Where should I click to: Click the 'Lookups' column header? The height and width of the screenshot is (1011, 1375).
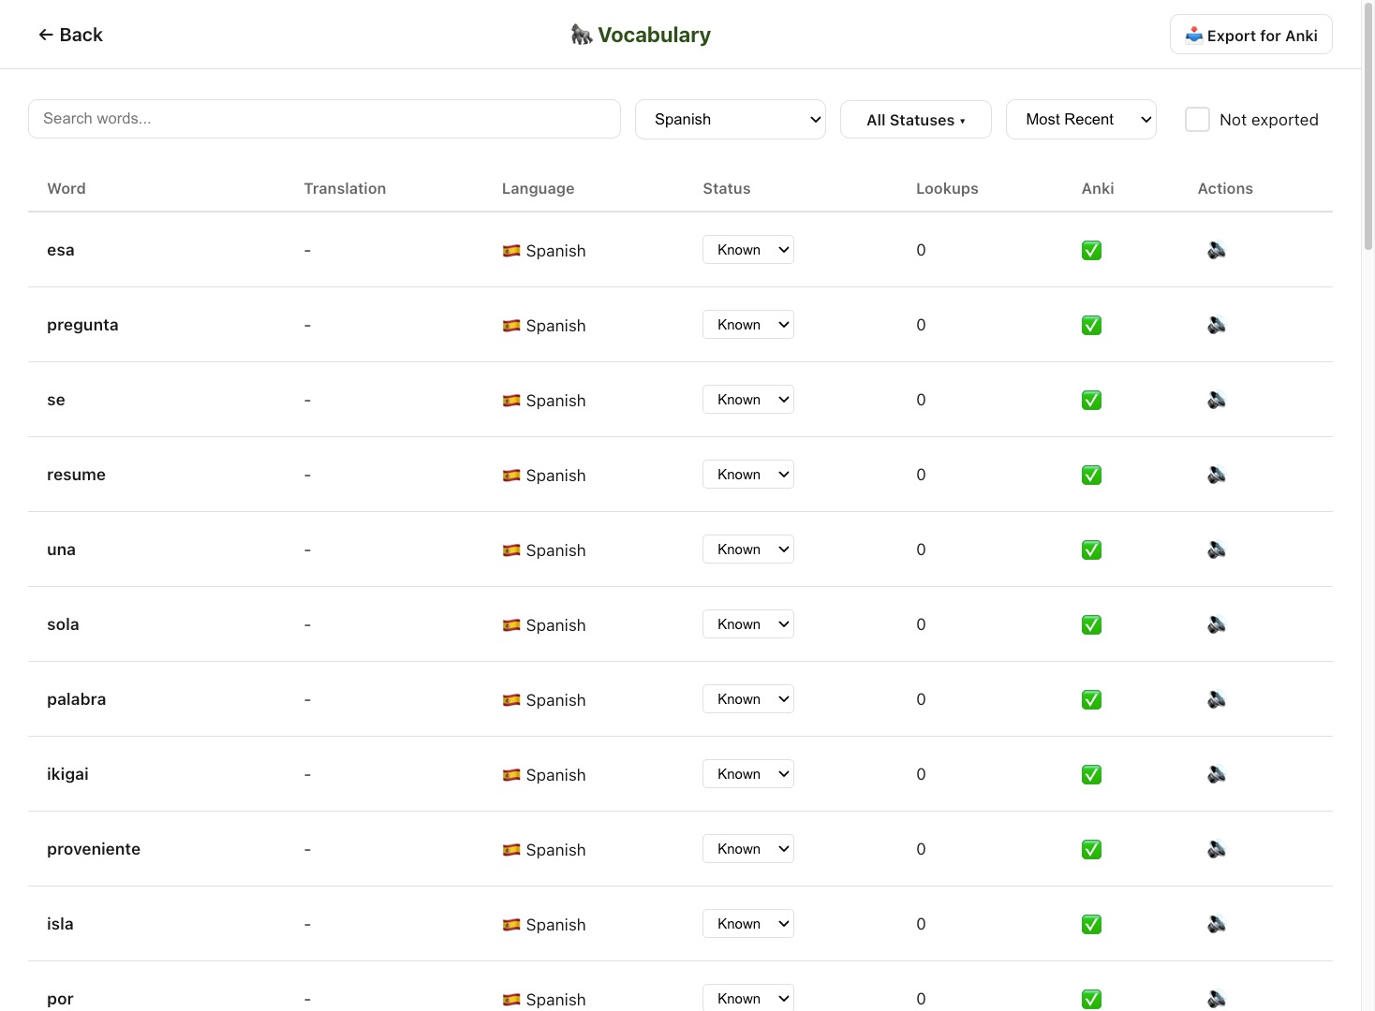[946, 188]
